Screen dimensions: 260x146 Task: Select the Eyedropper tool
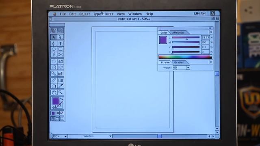click(x=61, y=86)
